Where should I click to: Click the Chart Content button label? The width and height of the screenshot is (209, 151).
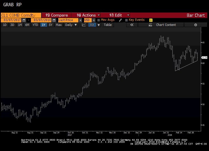166,25
